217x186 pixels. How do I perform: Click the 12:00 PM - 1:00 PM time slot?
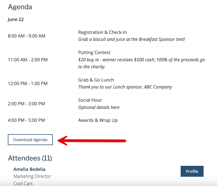28,83
